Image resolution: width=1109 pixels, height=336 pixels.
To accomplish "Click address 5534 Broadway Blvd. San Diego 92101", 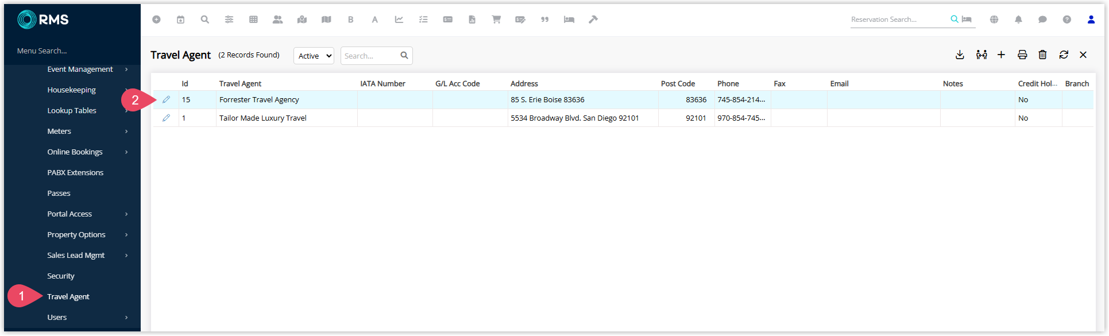I will point(575,118).
